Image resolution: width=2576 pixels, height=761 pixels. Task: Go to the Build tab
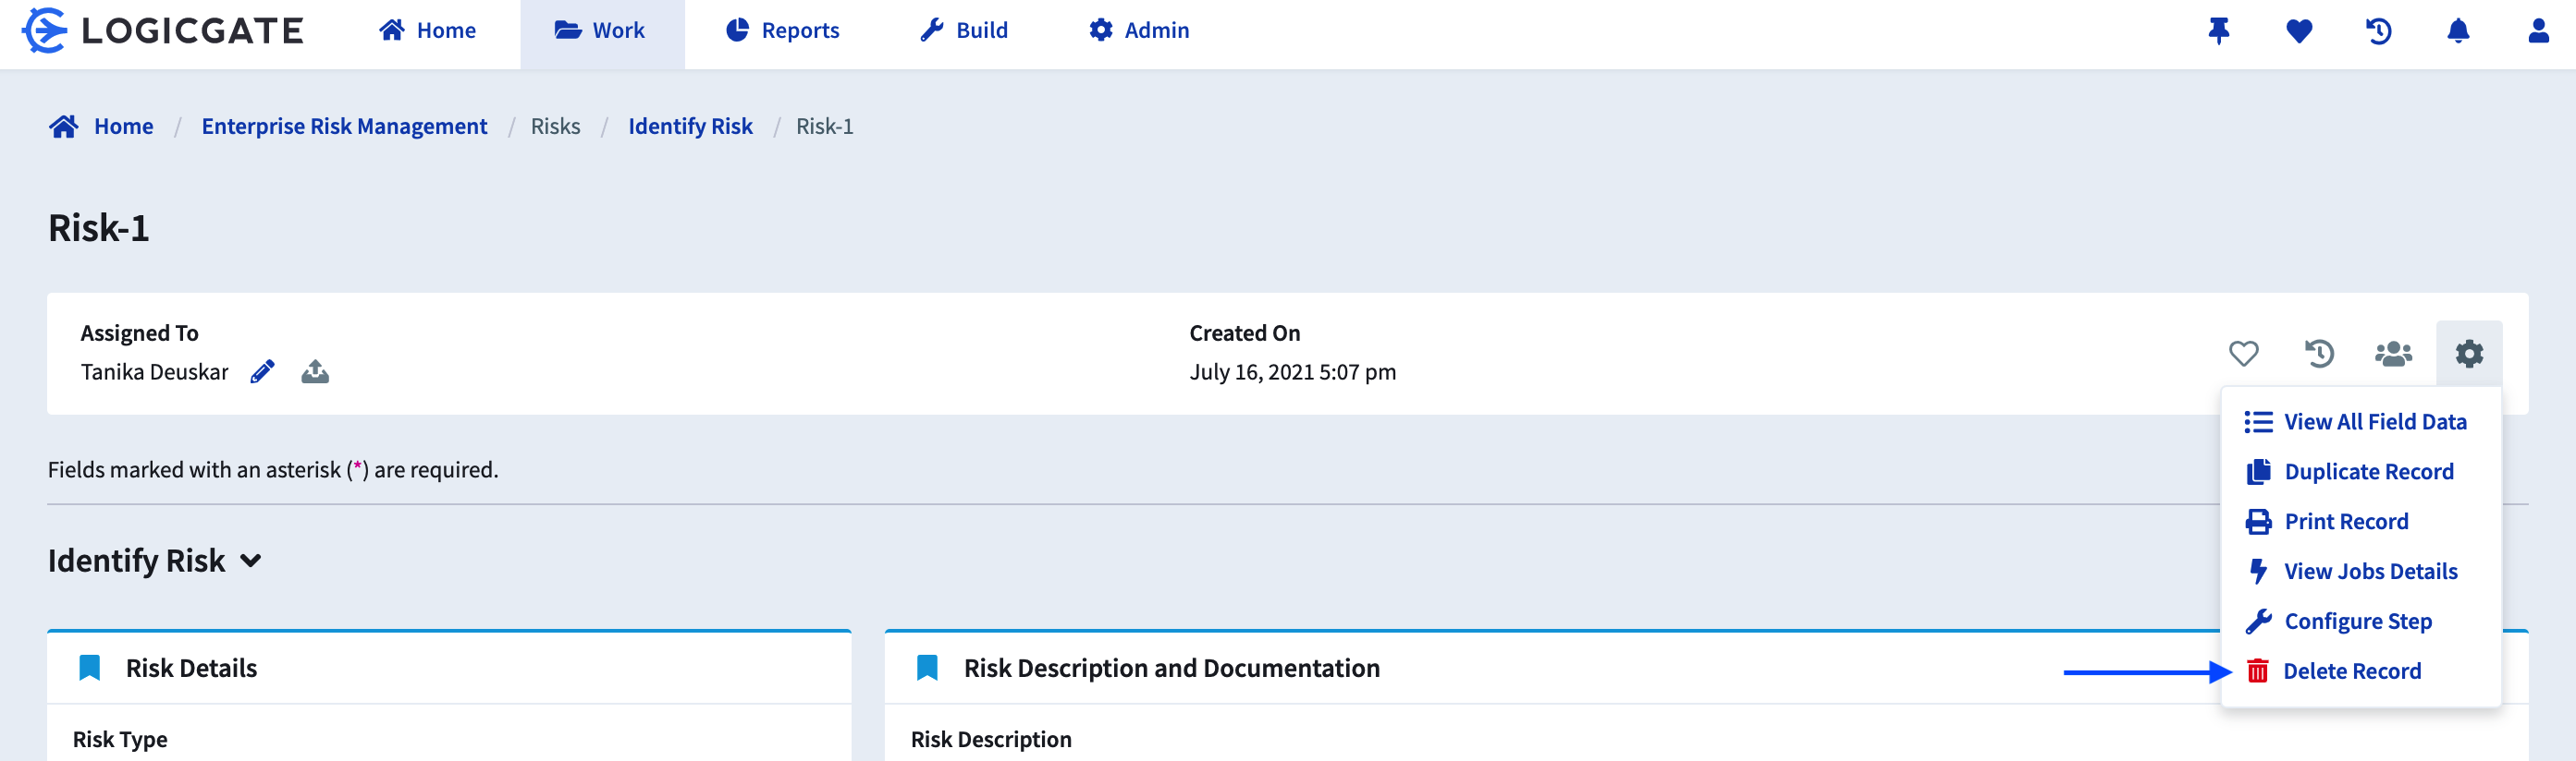point(964,31)
